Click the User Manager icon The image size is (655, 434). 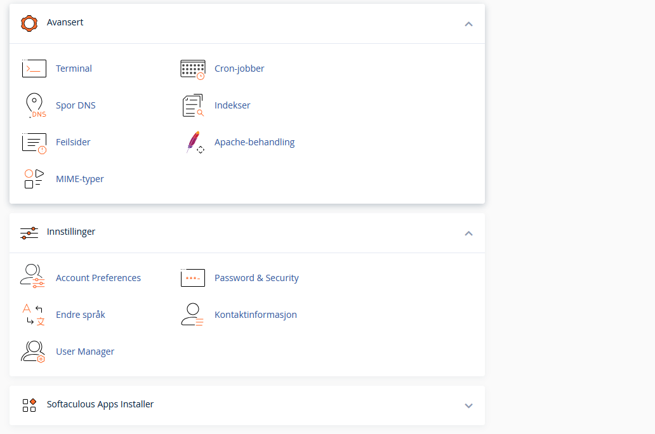tap(33, 352)
